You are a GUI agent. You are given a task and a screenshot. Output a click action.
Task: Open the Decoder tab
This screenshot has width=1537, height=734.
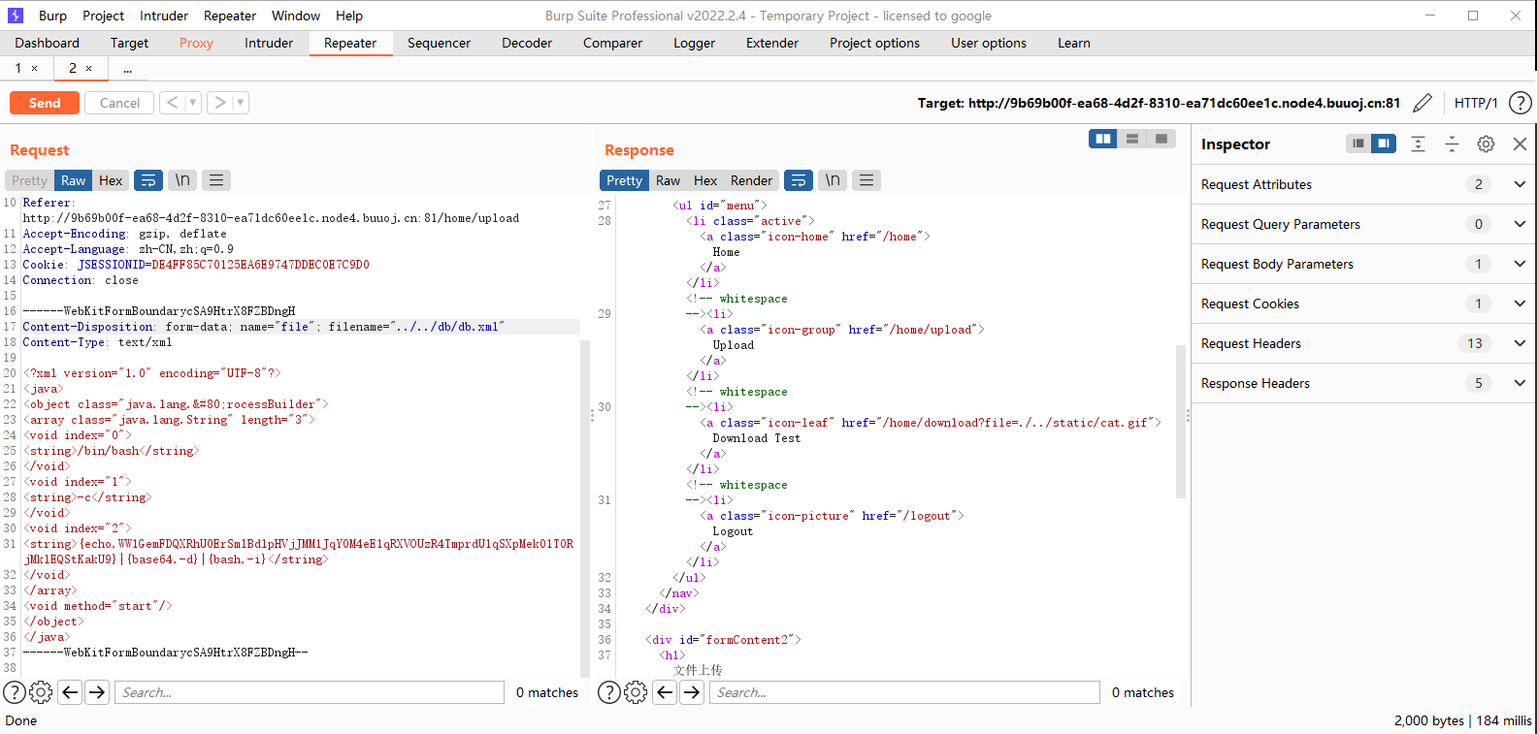(527, 43)
